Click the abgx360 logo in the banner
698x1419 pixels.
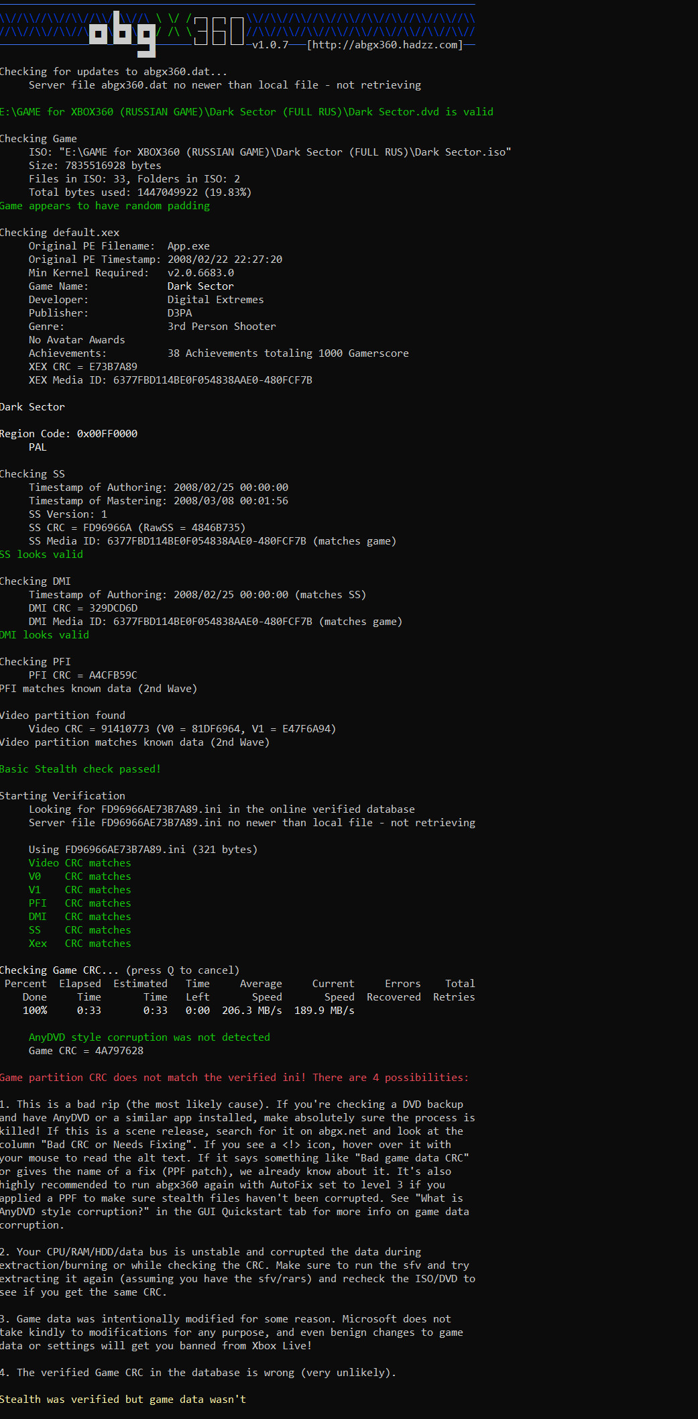[x=167, y=33]
